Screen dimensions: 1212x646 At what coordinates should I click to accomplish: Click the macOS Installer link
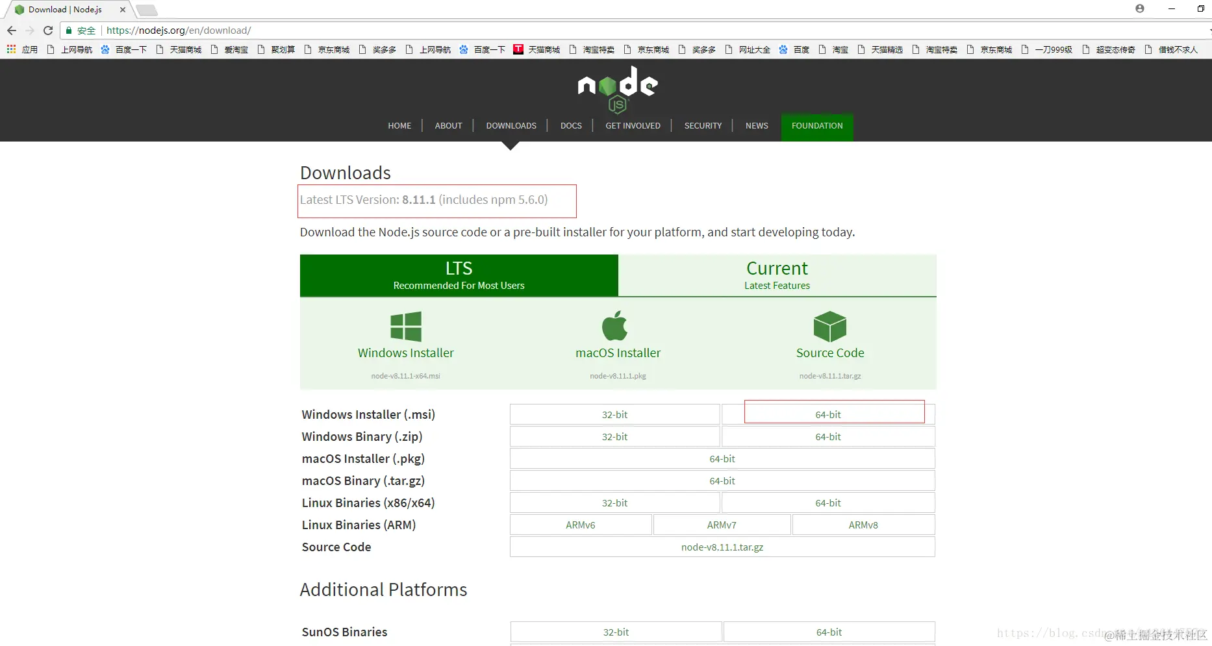click(x=618, y=353)
